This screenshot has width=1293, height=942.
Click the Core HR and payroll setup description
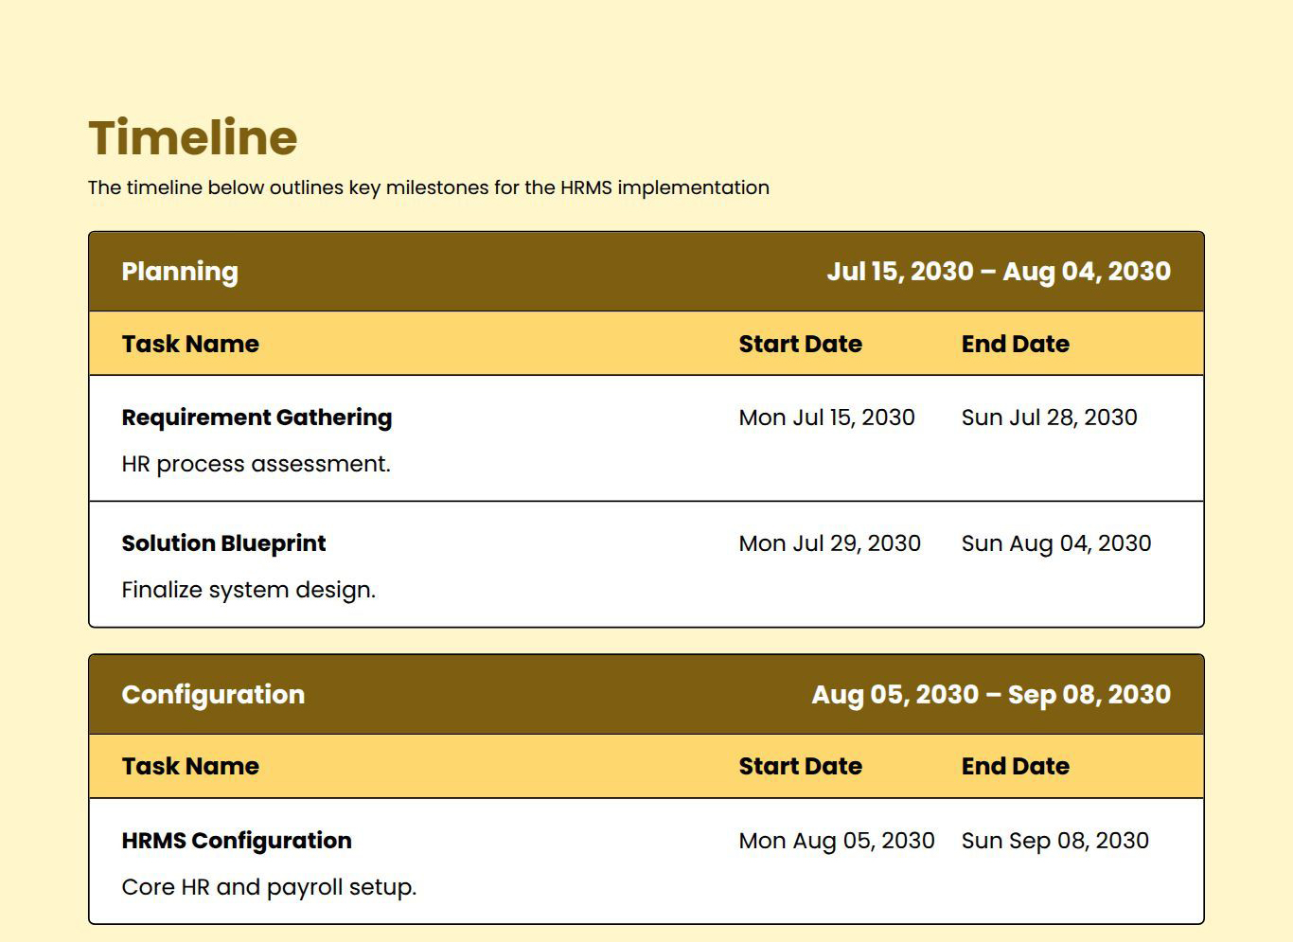[269, 887]
